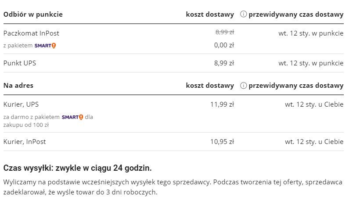Select Paczkomat InPost delivery option
The width and height of the screenshot is (353, 212).
[31, 33]
